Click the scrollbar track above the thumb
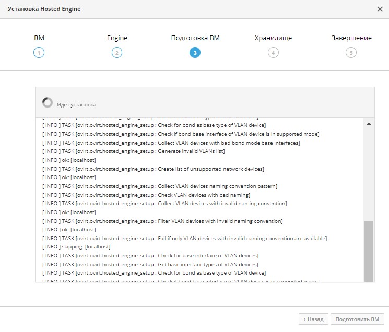This screenshot has width=389, height=332. [369, 174]
